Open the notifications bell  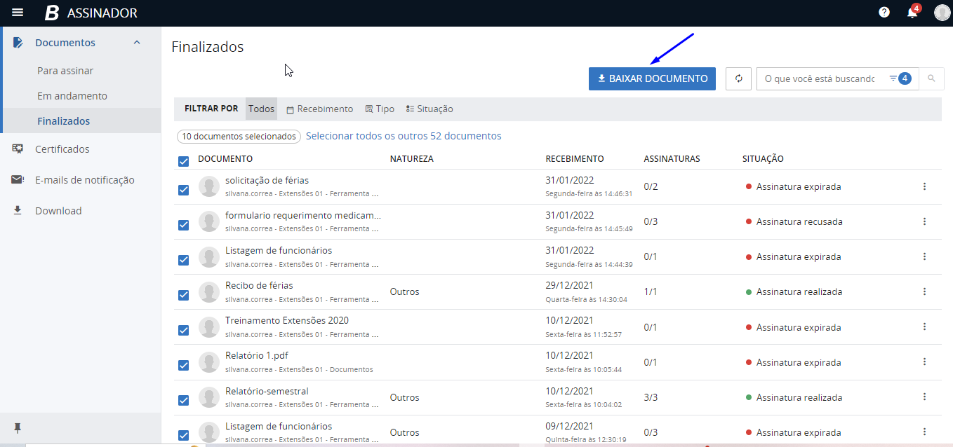point(912,13)
